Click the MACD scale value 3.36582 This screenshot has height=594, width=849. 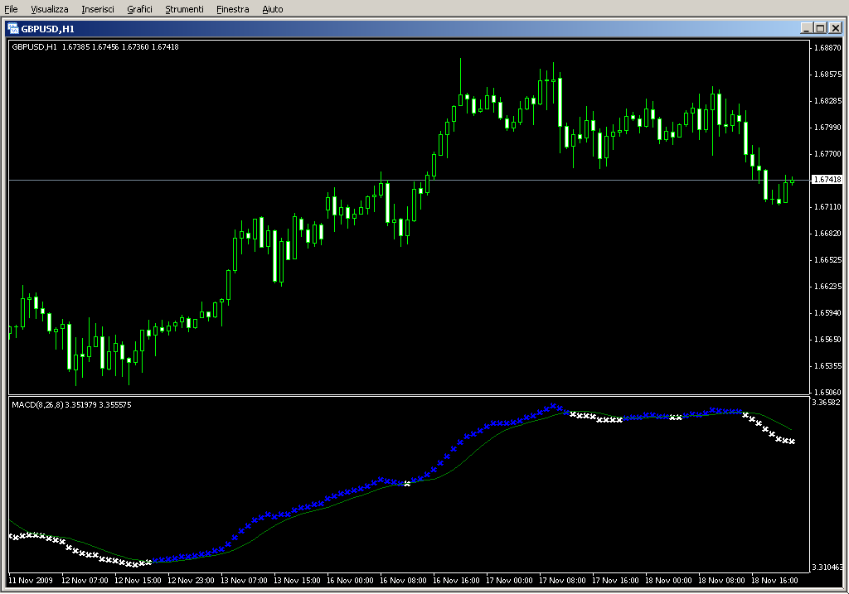click(827, 403)
